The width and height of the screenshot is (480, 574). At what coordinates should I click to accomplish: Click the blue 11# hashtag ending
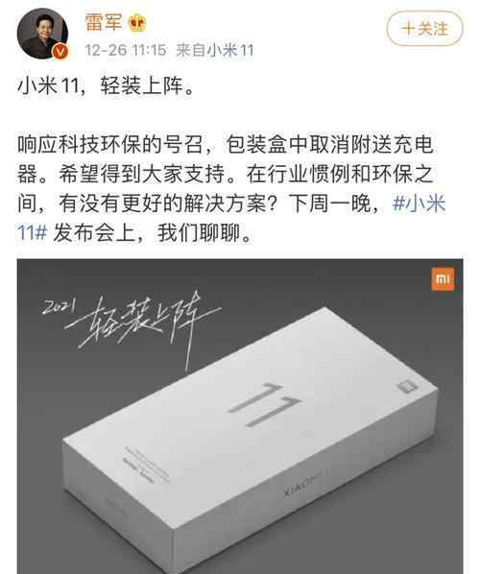[x=33, y=232]
